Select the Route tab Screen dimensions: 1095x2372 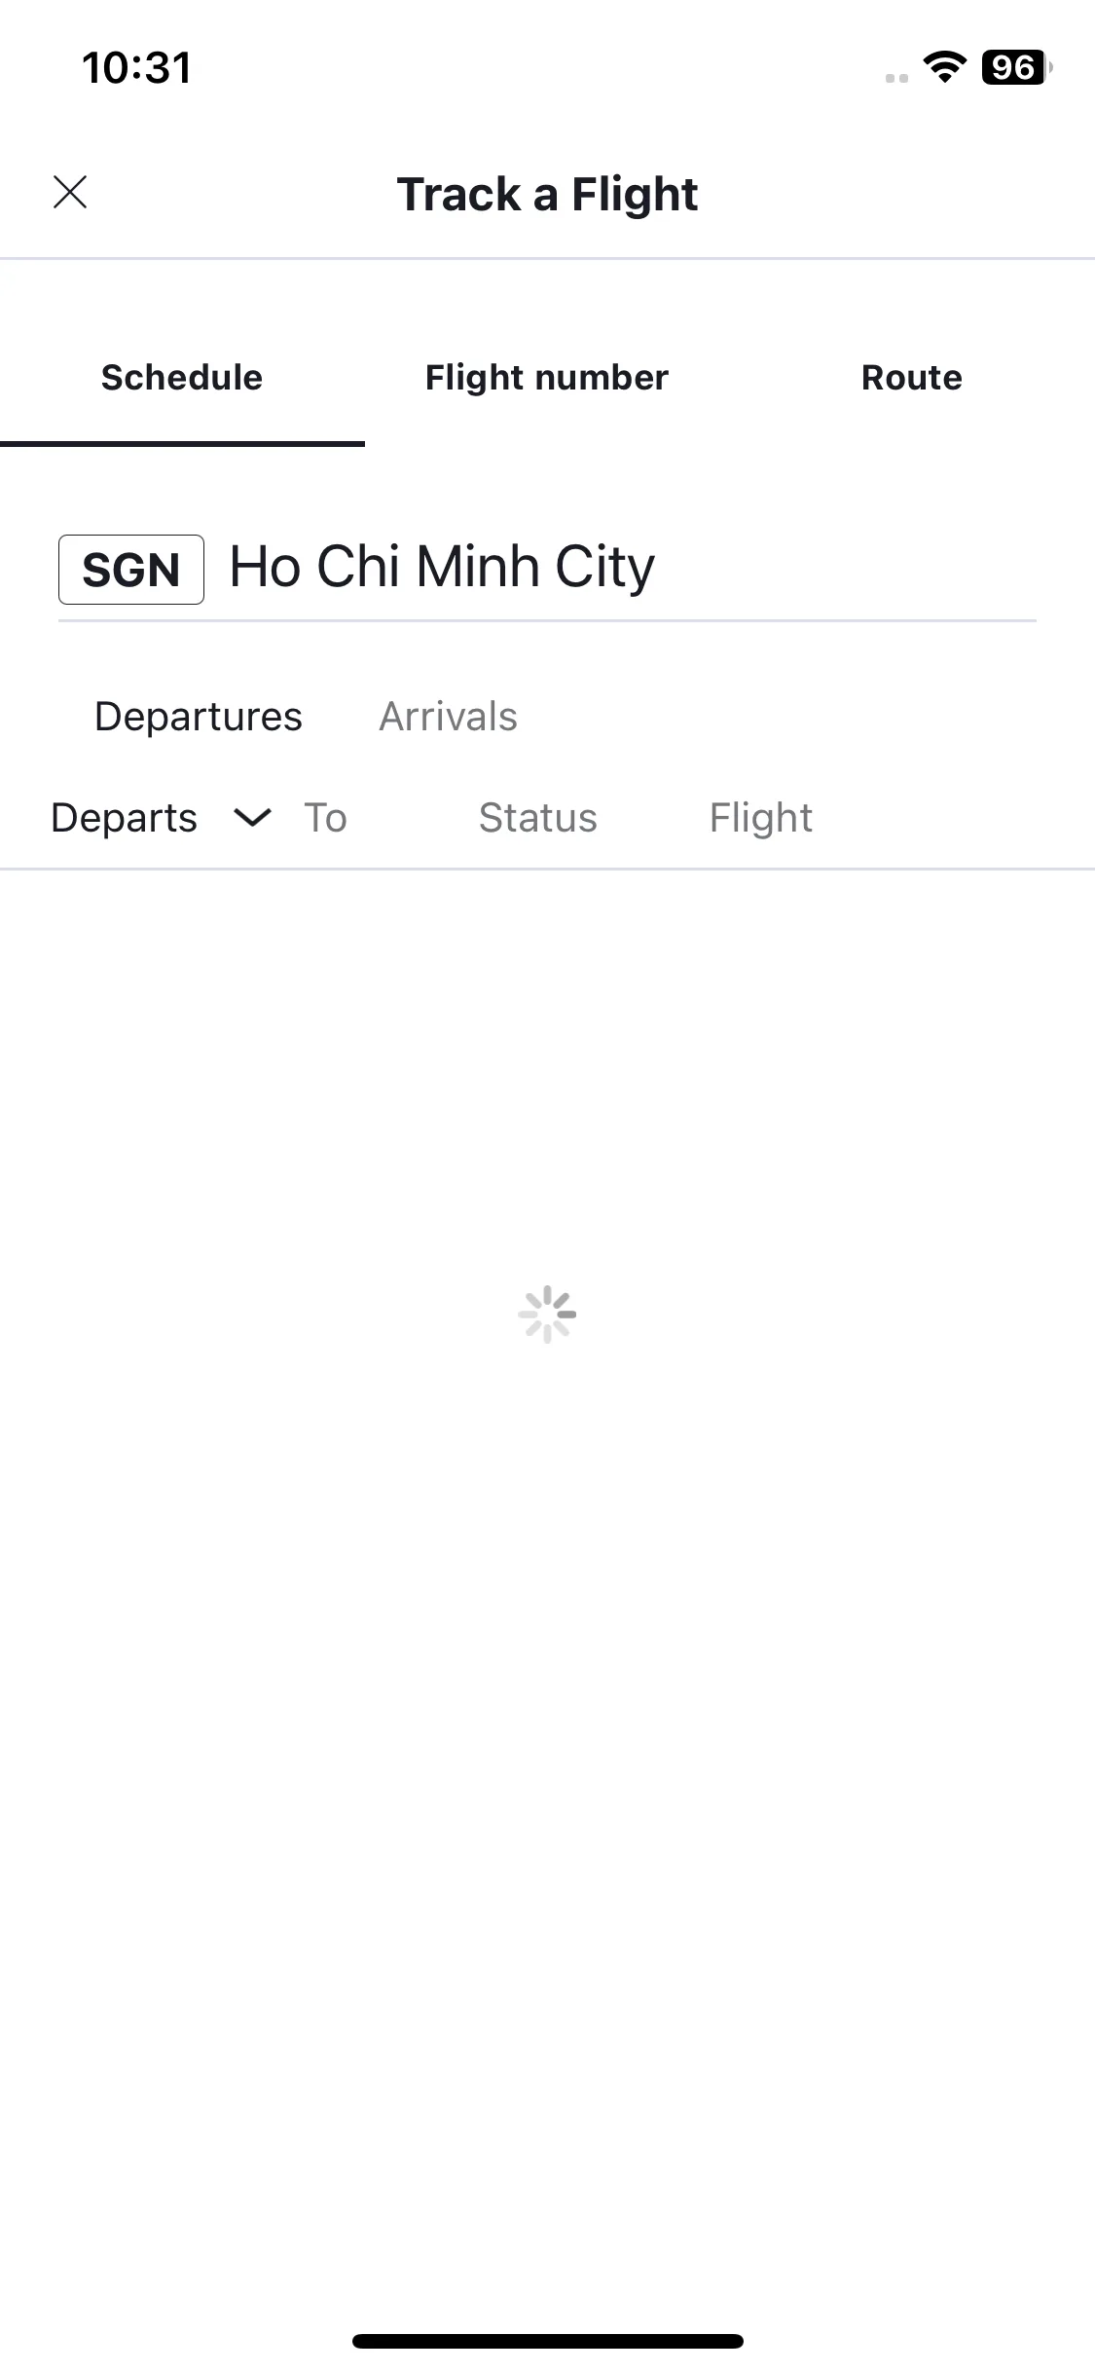pos(912,378)
